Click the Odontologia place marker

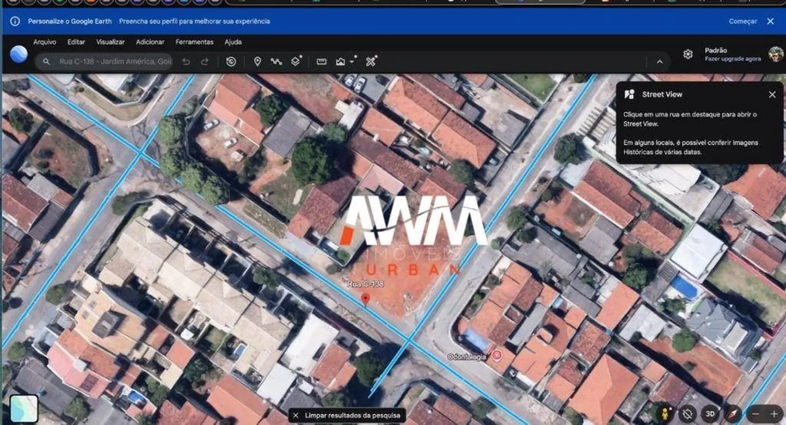tap(497, 355)
